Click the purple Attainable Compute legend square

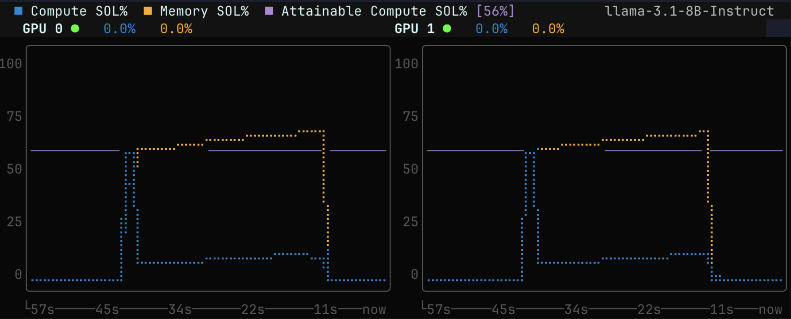[269, 11]
